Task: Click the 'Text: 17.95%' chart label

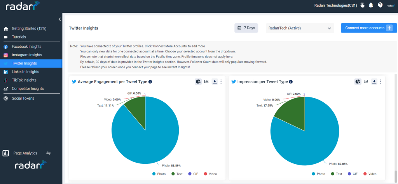Action: pos(265,106)
